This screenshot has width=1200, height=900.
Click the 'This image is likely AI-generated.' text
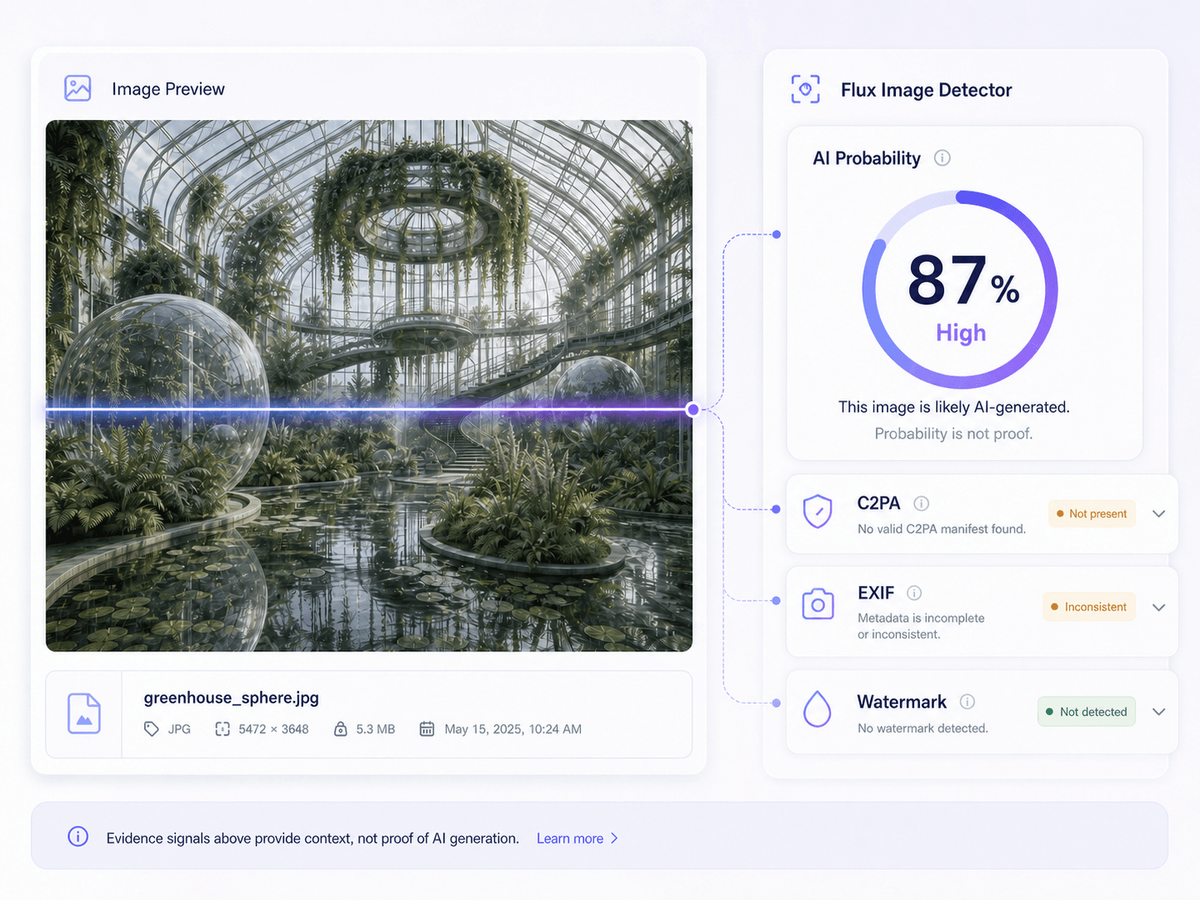coord(954,407)
